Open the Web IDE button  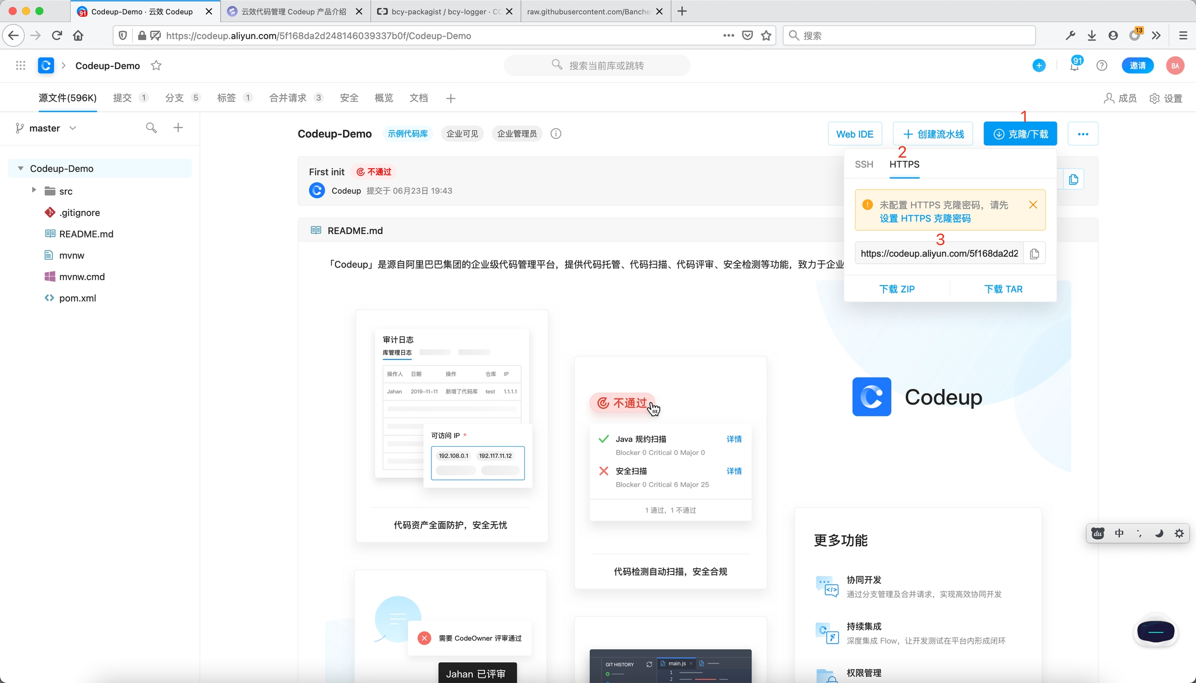854,134
